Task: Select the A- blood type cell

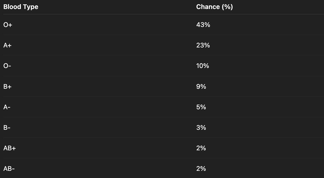Action: tap(7, 107)
